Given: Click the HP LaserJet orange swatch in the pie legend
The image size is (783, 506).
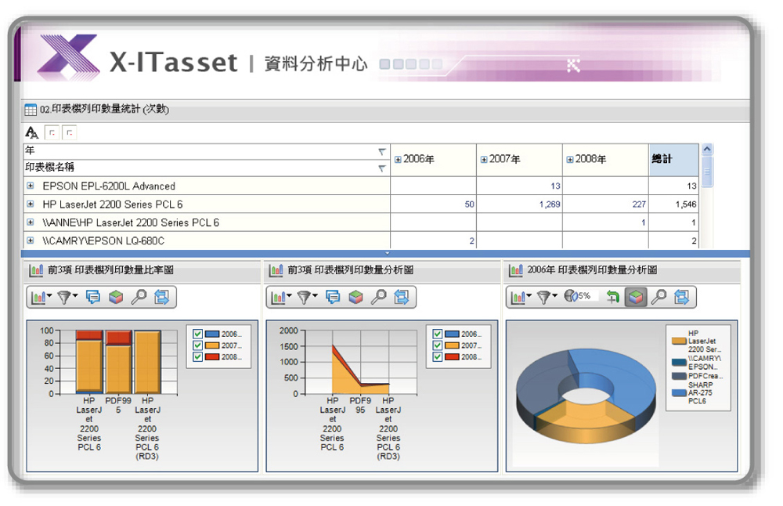Looking at the screenshot, I should (679, 342).
